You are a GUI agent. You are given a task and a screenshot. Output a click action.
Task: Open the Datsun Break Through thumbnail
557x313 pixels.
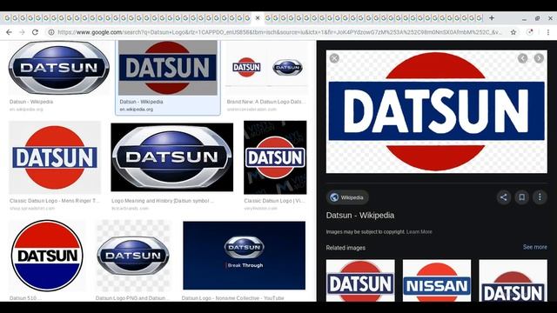point(244,256)
